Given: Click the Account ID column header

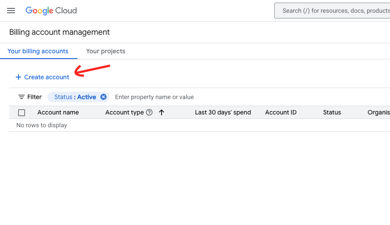Looking at the screenshot, I should (x=281, y=112).
